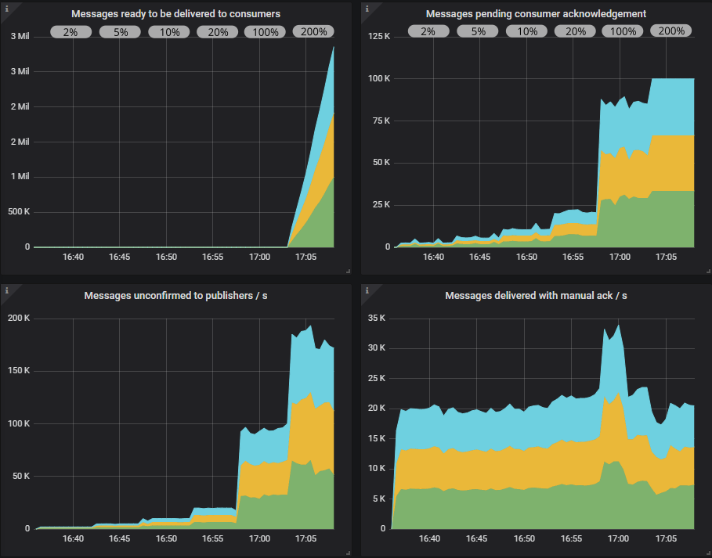Viewport: 712px width, 558px height.
Task: Open info tooltip on "Messages delivered with manual ack" panel
Action: click(366, 290)
